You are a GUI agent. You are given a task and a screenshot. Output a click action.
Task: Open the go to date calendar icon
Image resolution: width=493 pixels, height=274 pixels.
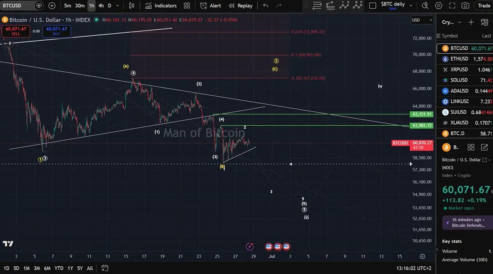[104, 268]
